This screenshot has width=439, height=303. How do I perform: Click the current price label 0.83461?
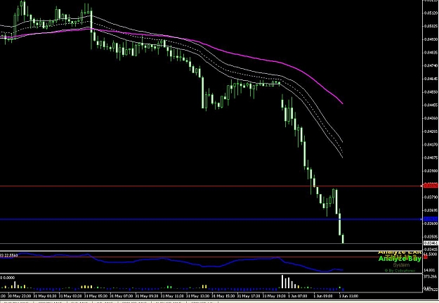pyautogui.click(x=431, y=243)
